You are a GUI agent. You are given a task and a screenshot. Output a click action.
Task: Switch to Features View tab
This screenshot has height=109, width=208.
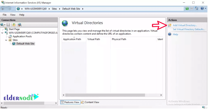point(70,102)
